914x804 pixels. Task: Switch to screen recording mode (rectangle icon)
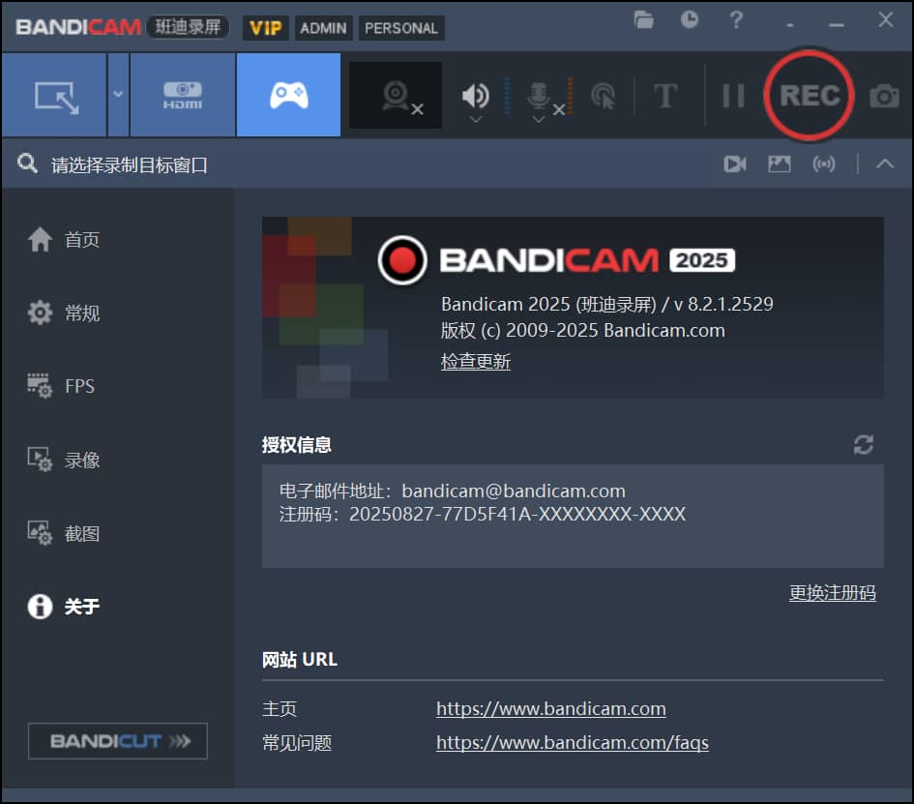point(54,94)
